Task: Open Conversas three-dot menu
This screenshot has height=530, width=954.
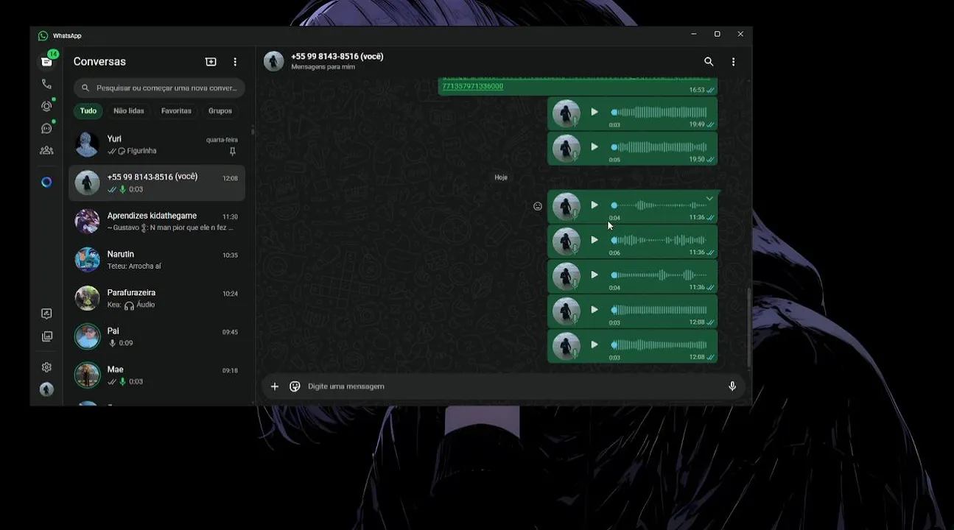Action: point(235,62)
